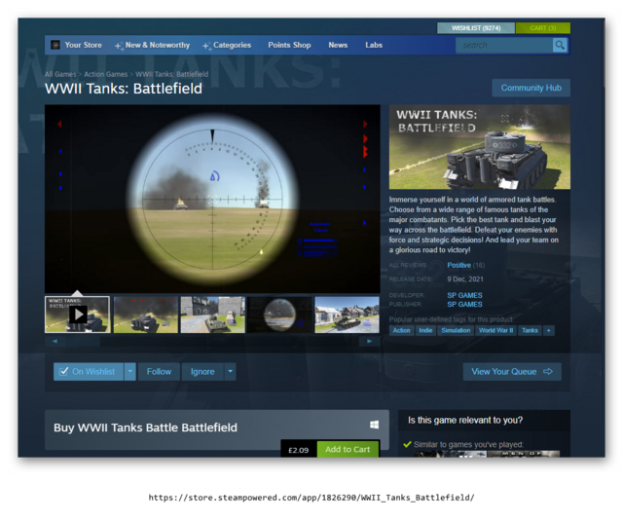Screen dimensions: 623x520
Task: Go to the News section
Action: tap(338, 45)
